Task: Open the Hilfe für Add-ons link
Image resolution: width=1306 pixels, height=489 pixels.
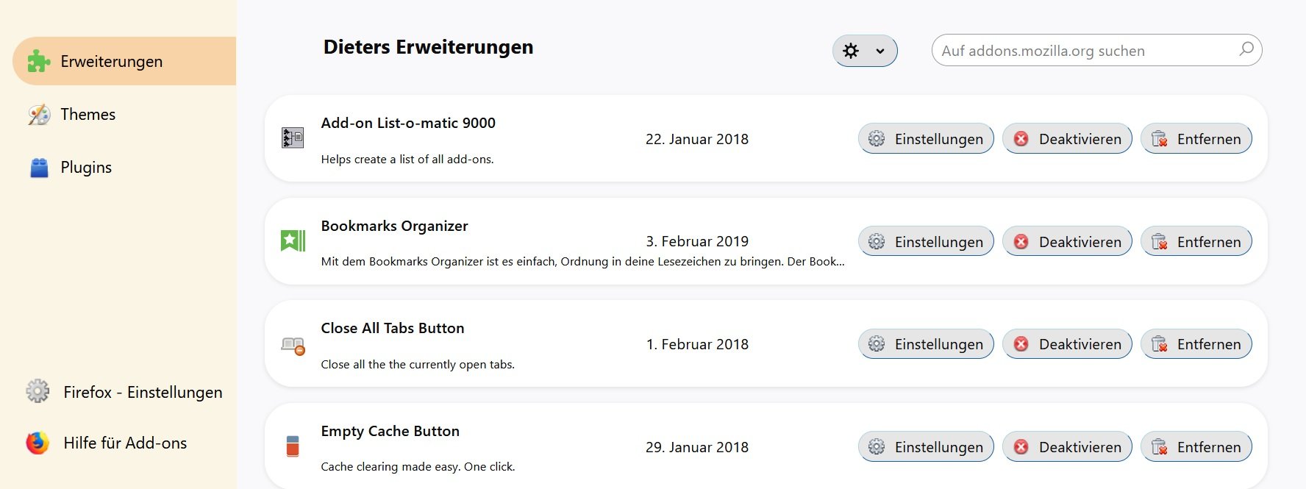Action: pos(125,443)
